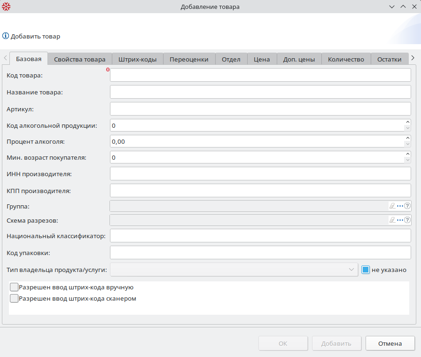Open the Свойства товара tab
The height and width of the screenshot is (357, 421).
(x=80, y=59)
